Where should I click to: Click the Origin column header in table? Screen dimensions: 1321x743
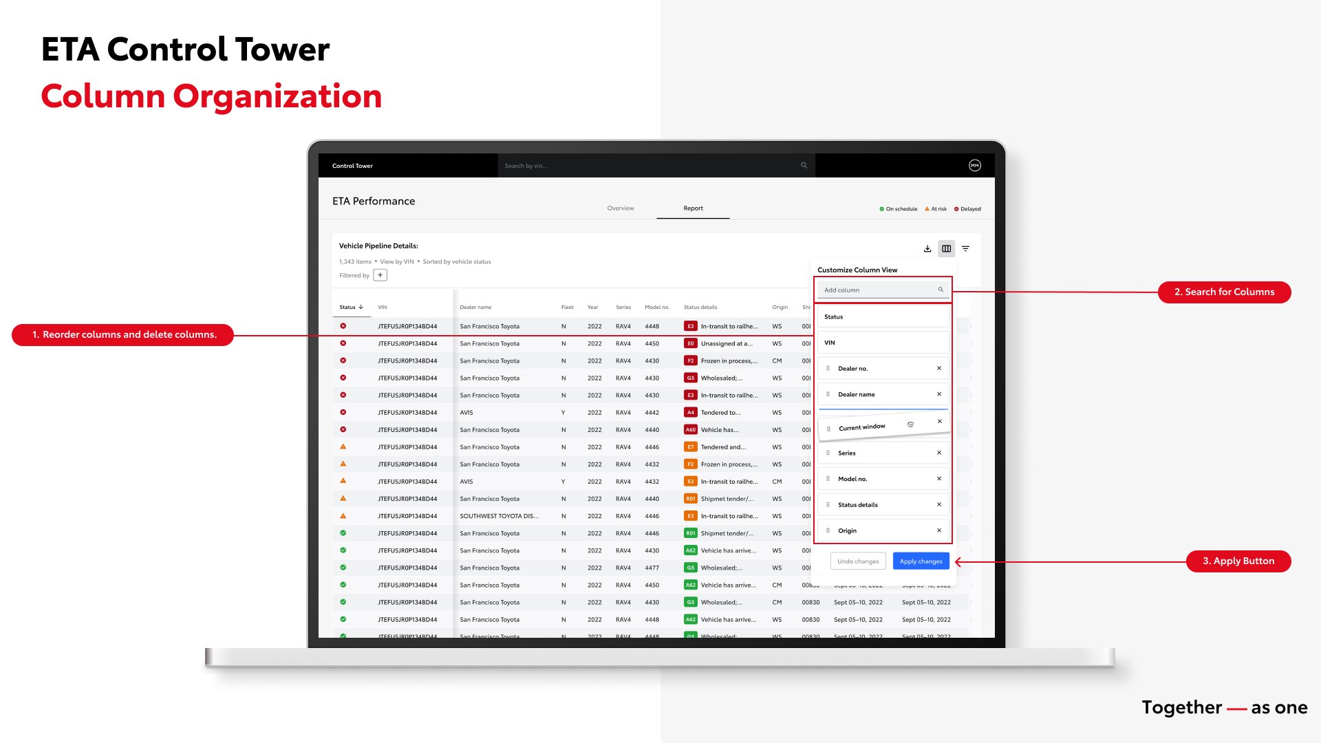(780, 308)
